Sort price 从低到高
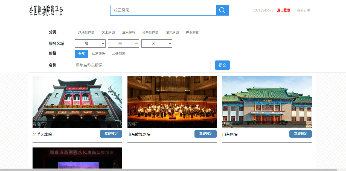The height and width of the screenshot is (171, 346). (x=118, y=54)
